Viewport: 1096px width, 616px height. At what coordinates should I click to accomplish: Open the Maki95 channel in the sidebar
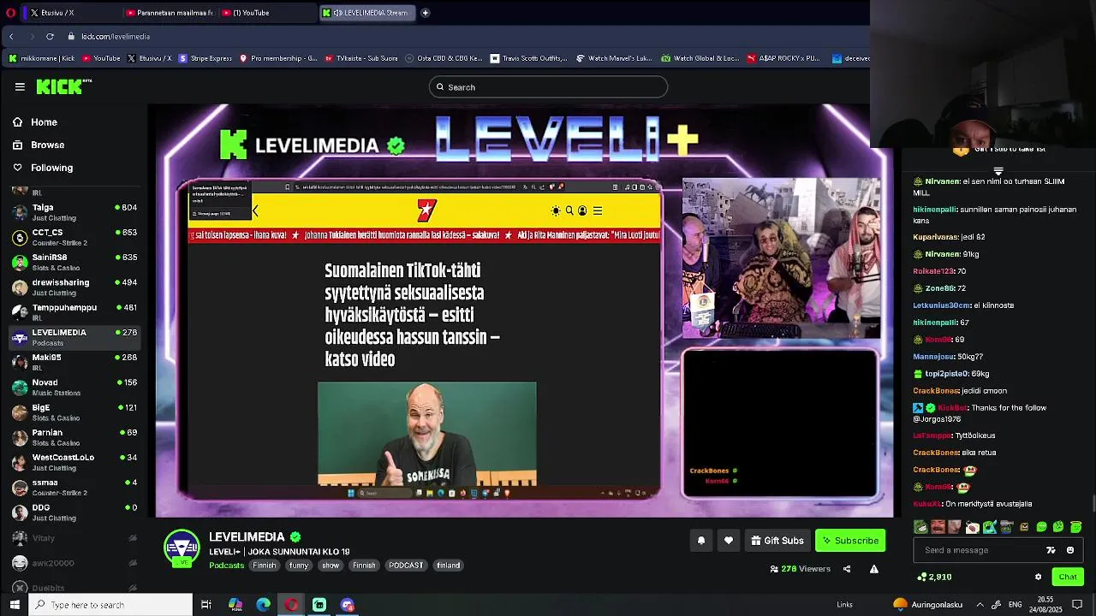pos(74,362)
